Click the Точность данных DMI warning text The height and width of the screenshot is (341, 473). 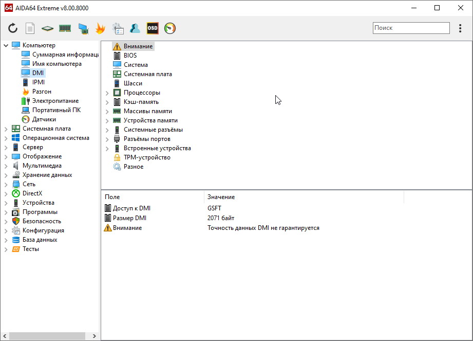[263, 228]
